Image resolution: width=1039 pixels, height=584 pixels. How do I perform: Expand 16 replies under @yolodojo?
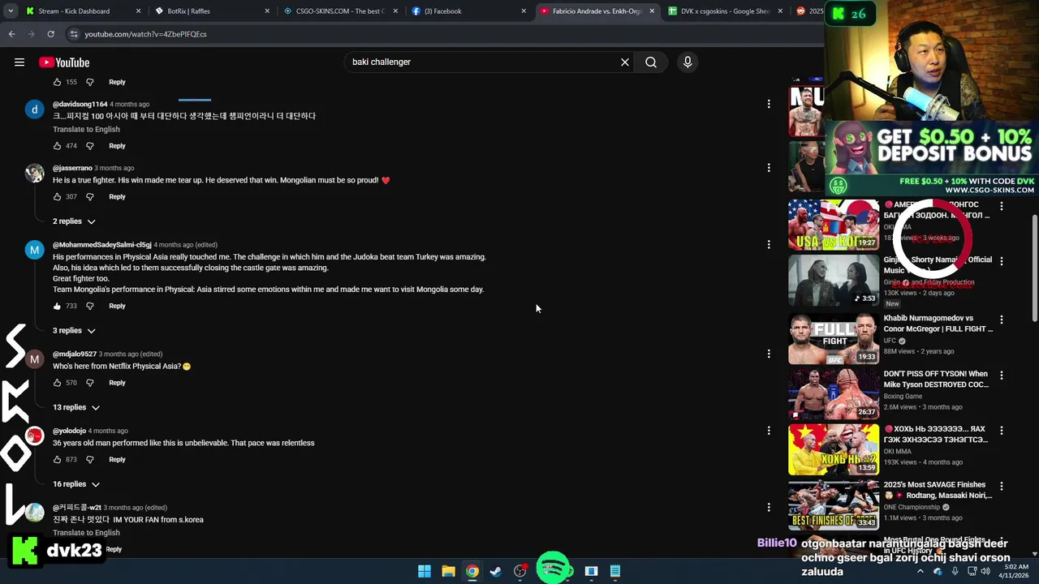[x=76, y=484]
